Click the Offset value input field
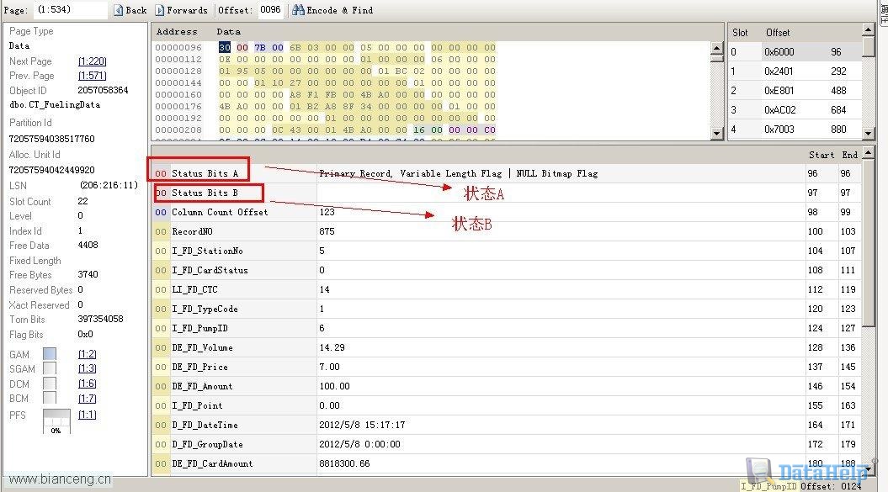888x492 pixels. pyautogui.click(x=270, y=10)
